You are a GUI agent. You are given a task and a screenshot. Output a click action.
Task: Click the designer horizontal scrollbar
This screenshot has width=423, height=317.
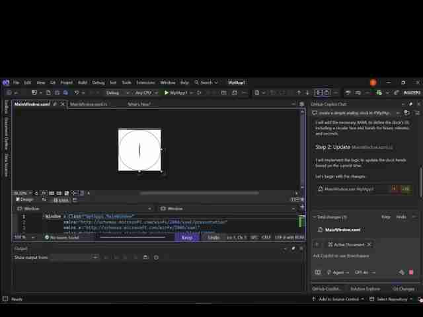[x=200, y=193]
